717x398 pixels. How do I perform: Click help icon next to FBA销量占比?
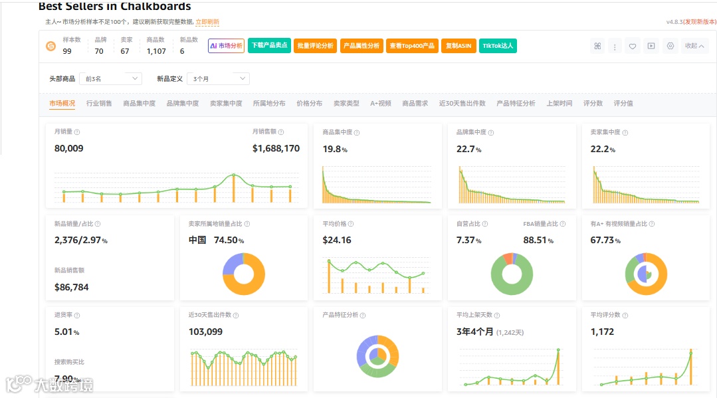(x=562, y=224)
